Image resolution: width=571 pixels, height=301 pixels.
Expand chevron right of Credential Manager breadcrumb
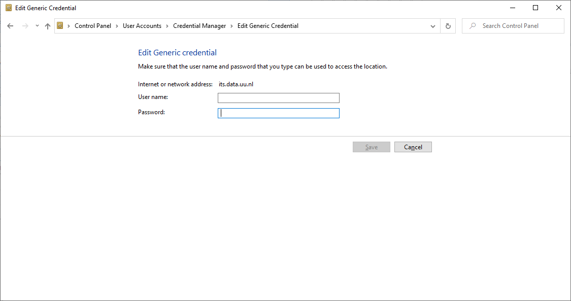tap(231, 26)
